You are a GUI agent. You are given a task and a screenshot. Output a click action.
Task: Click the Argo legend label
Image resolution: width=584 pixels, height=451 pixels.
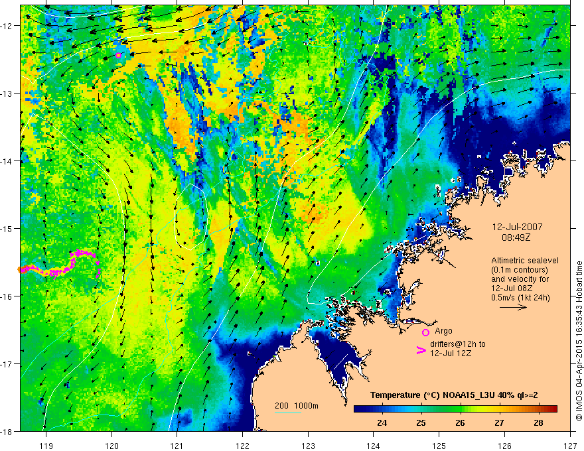click(x=443, y=331)
